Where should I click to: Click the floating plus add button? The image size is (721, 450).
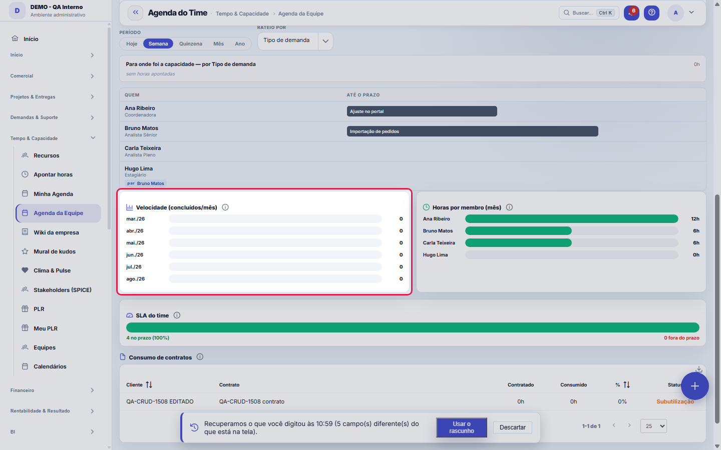694,386
